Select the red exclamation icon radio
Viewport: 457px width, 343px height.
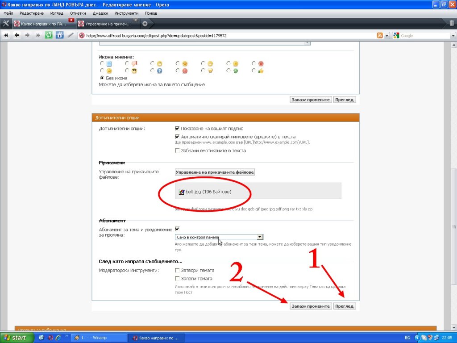tap(178, 71)
